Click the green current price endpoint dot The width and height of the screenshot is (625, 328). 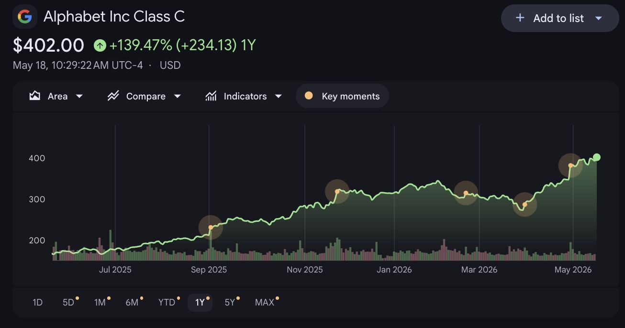click(x=596, y=157)
